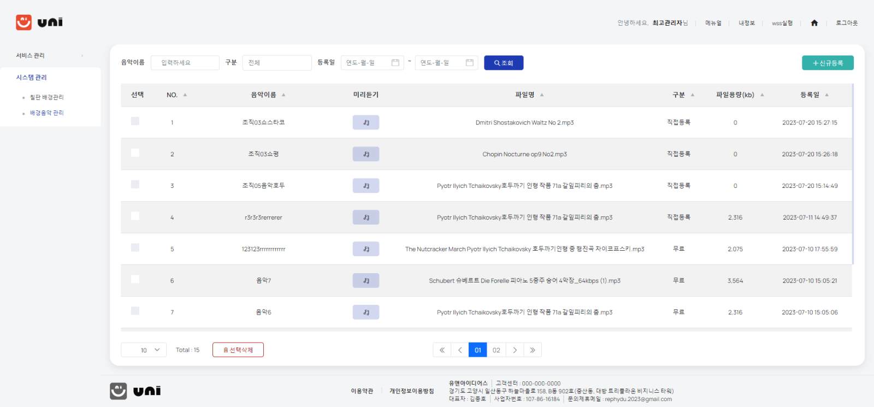Play preview of 음악7 row
The height and width of the screenshot is (407, 874).
(365, 281)
